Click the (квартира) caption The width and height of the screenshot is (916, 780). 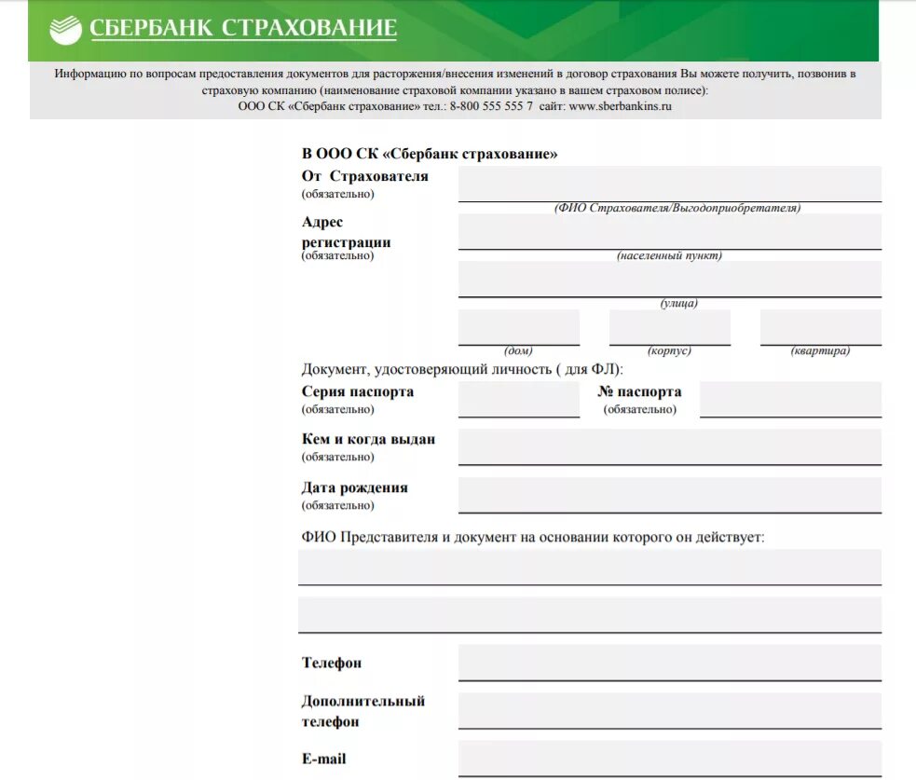click(820, 351)
